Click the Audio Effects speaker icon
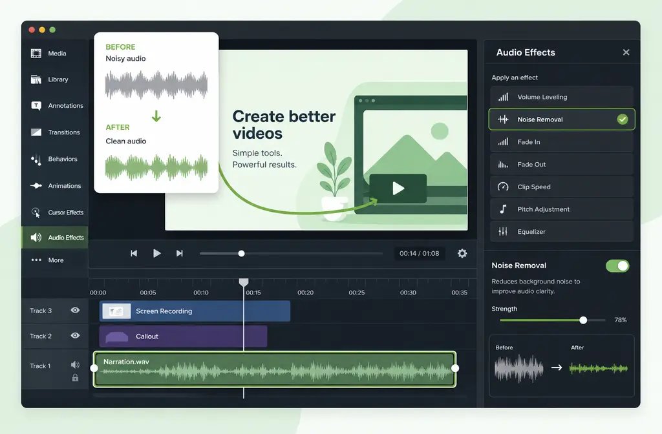 pos(36,238)
